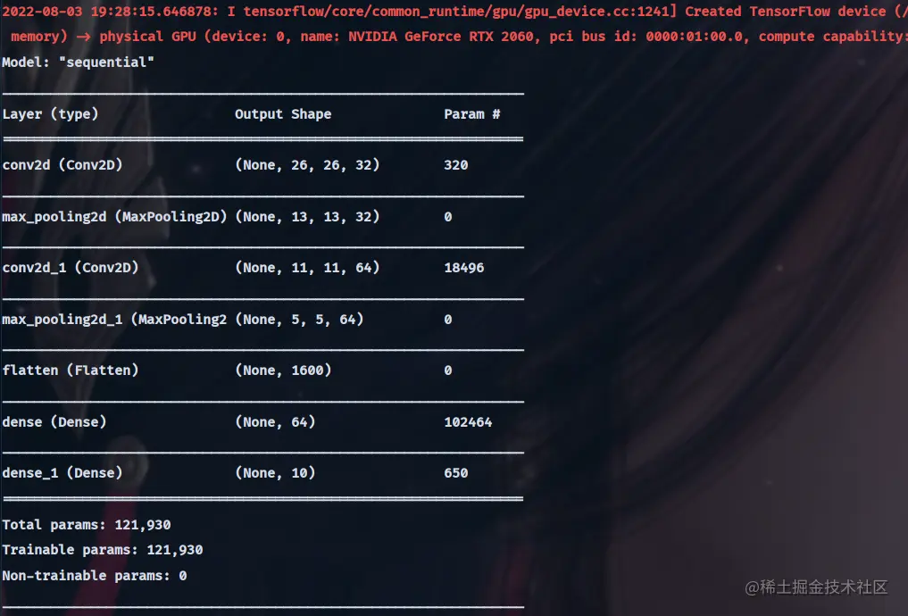Click the Non-trainable params: 0 line
The image size is (908, 616).
click(94, 575)
